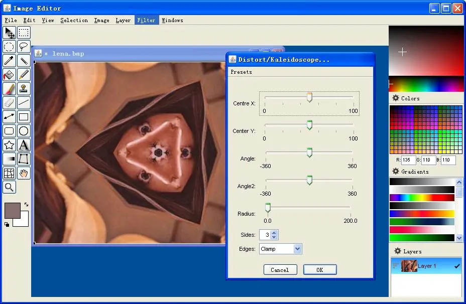
Task: Click the Angle2 slider handle
Action: tap(309, 180)
